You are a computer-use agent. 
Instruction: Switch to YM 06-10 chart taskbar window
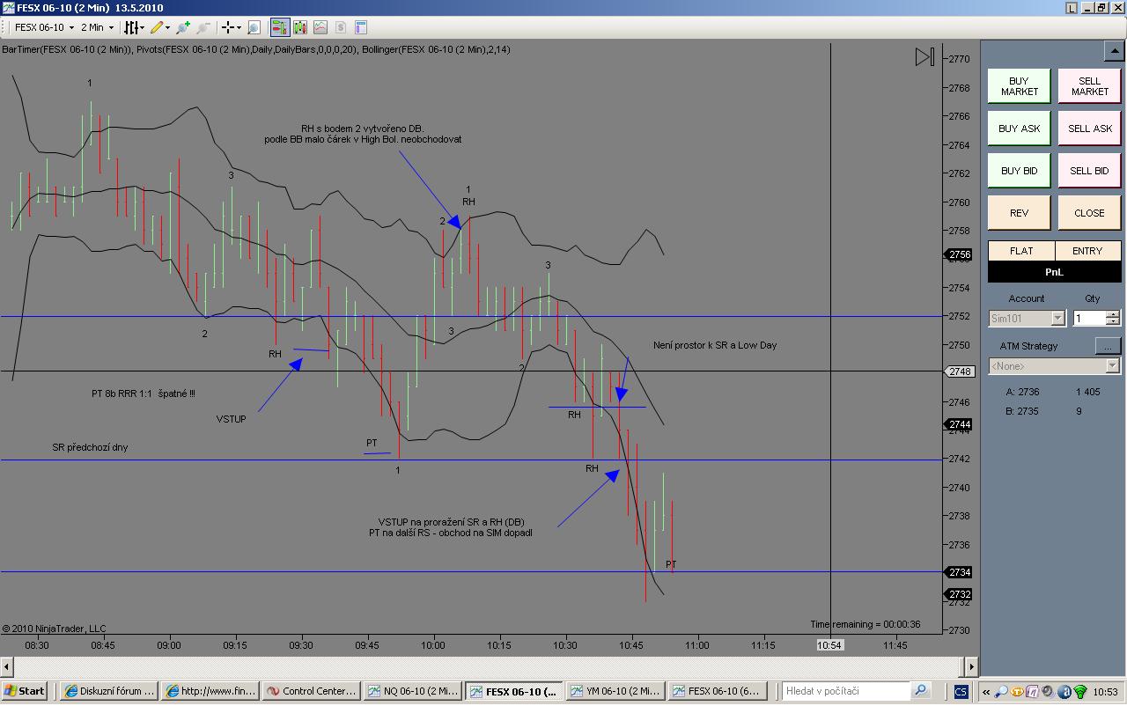coord(615,691)
